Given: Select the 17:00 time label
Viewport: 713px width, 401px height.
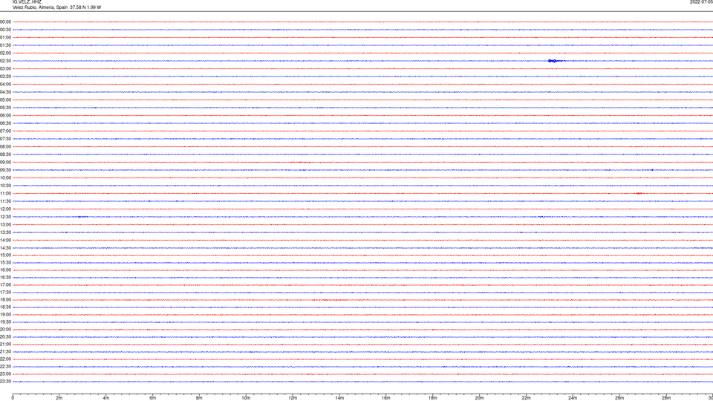Looking at the screenshot, I should coord(5,285).
